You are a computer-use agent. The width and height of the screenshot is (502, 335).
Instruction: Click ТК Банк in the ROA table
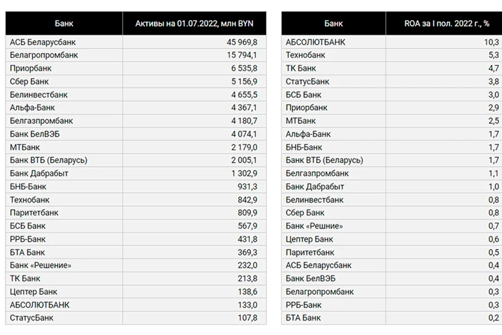[301, 68]
